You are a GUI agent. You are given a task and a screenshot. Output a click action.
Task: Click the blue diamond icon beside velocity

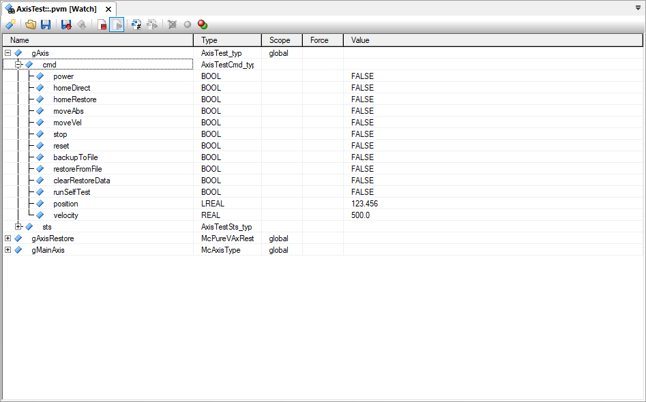[x=40, y=215]
